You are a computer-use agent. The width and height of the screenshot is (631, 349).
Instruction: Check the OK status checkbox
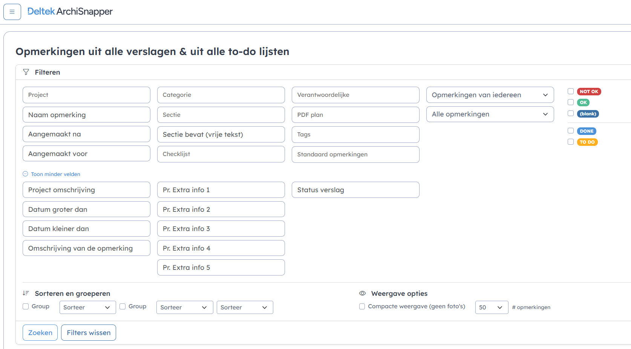tap(571, 102)
